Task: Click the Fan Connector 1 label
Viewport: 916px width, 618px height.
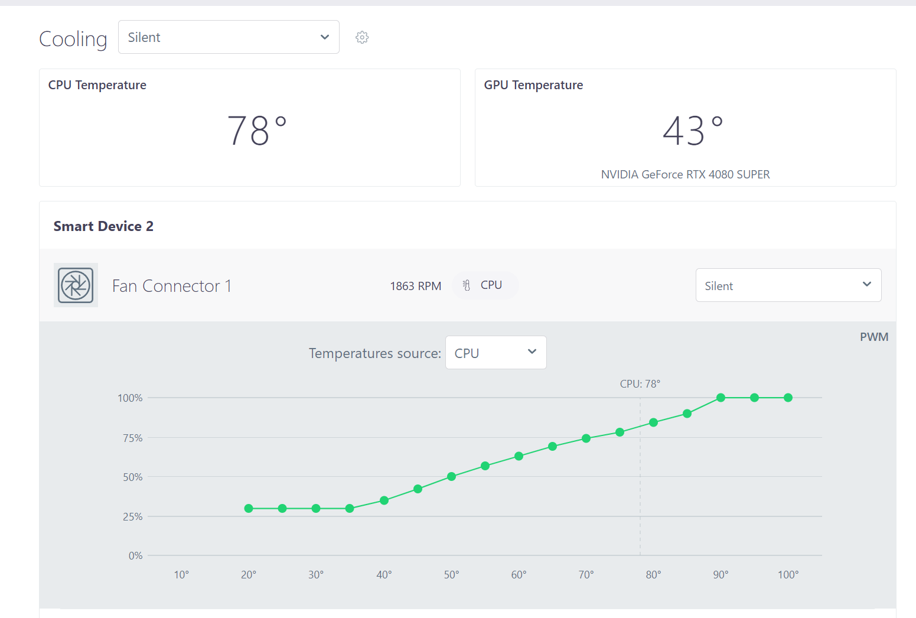Action: click(172, 286)
